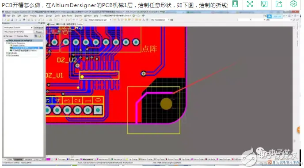Open the Altium Standard 2D view dropdown
Screen dimensions: 304x168
click(100, 20)
